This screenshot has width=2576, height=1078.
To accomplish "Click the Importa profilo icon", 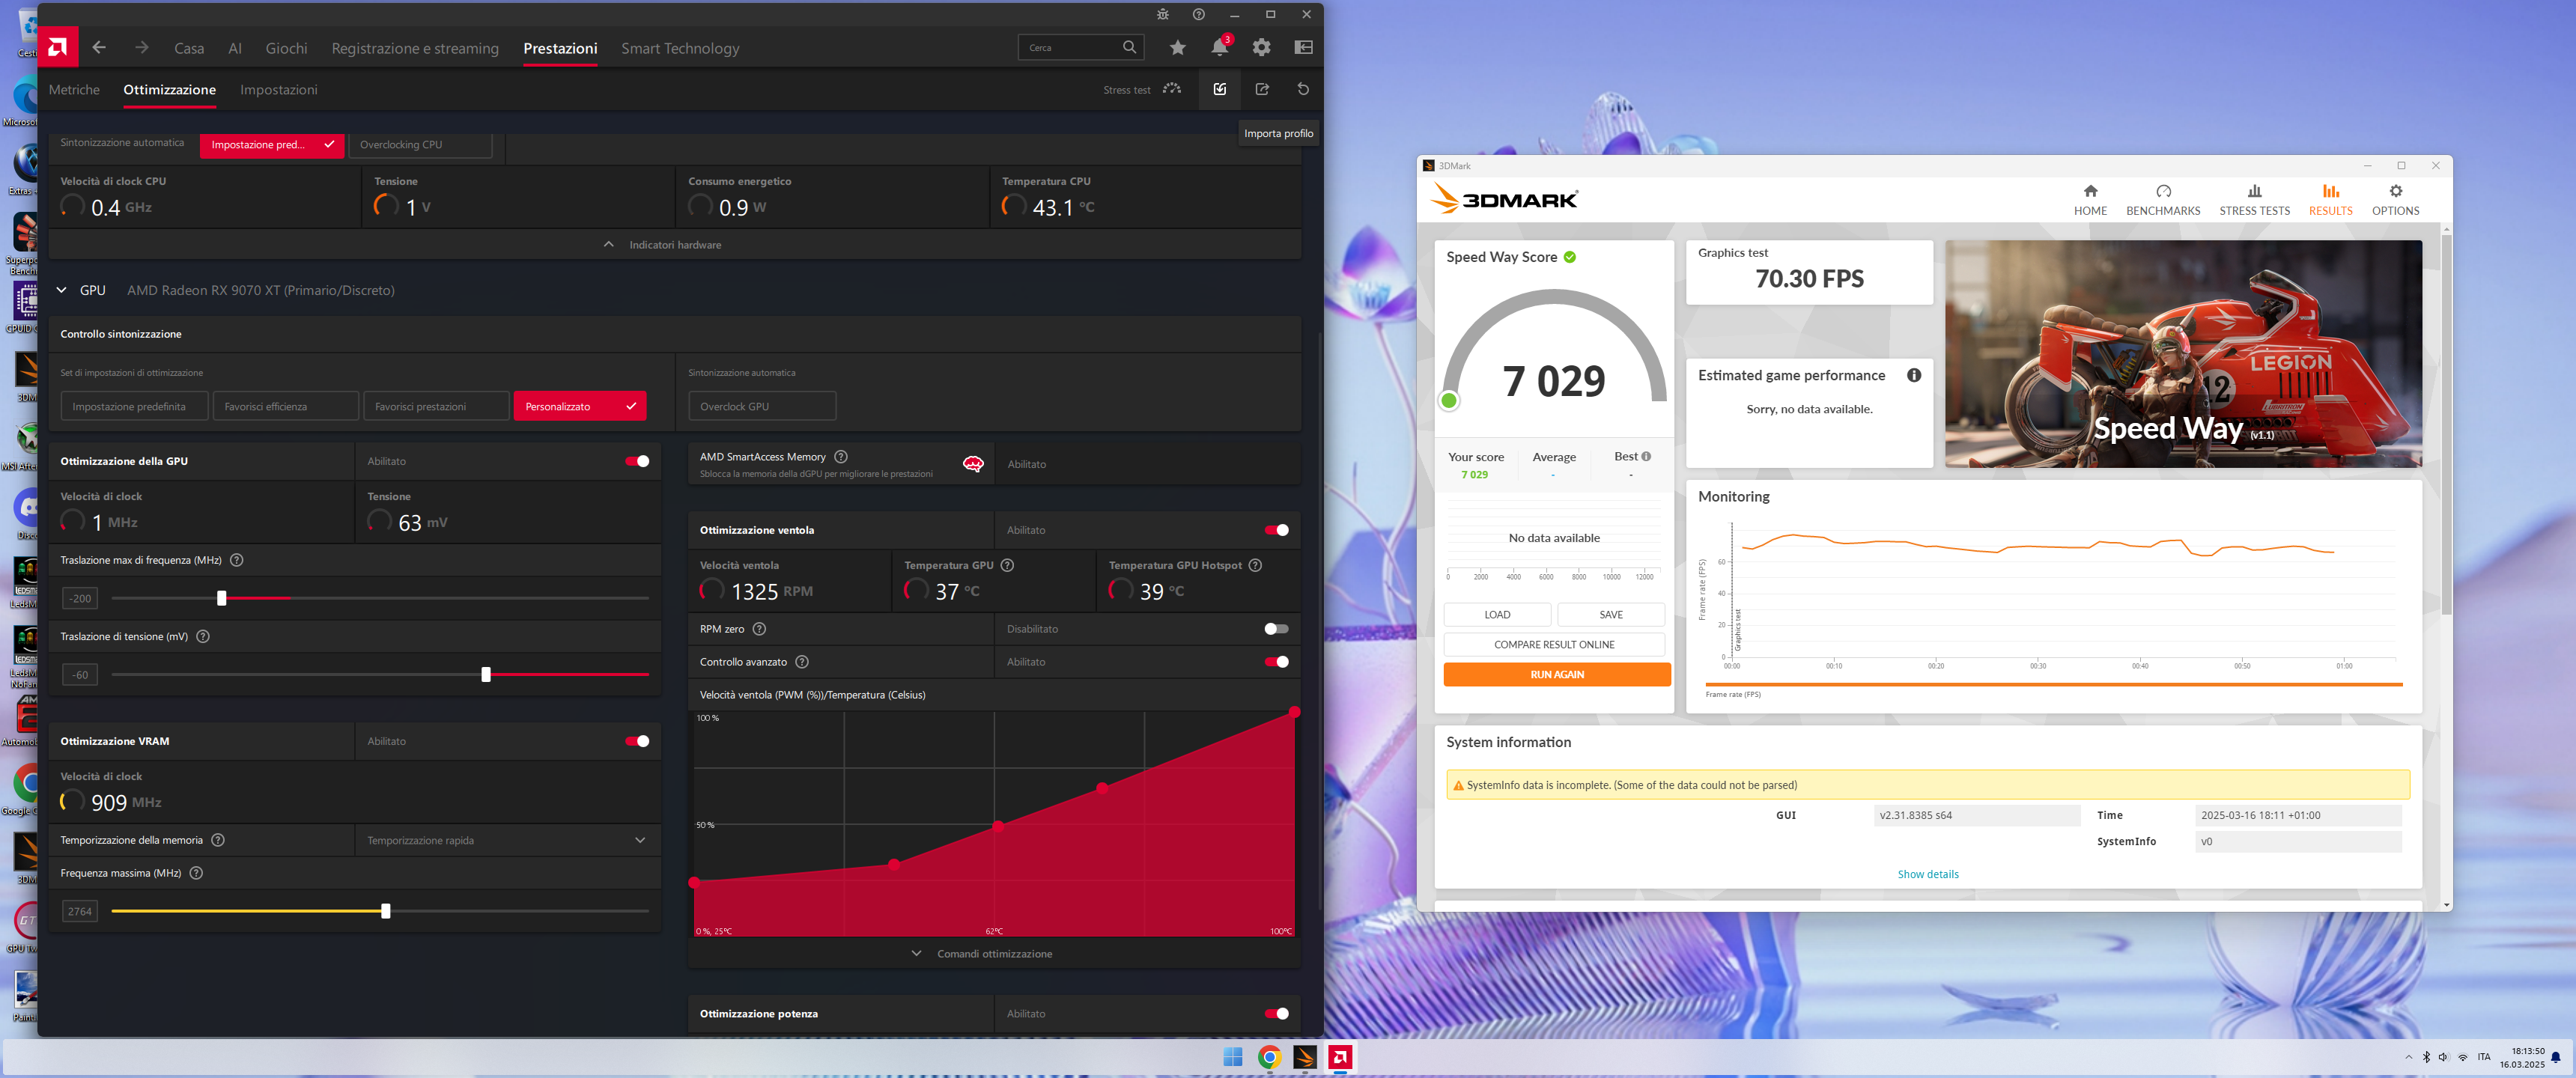I will point(1220,89).
